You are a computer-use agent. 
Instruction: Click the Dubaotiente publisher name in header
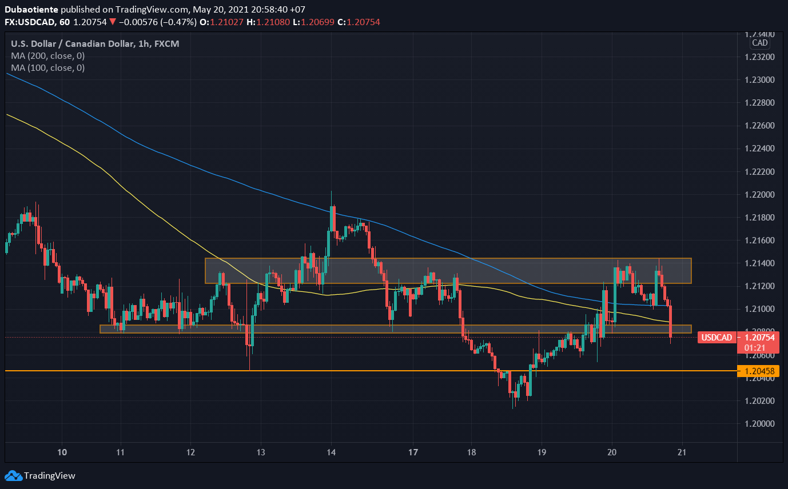[31, 10]
